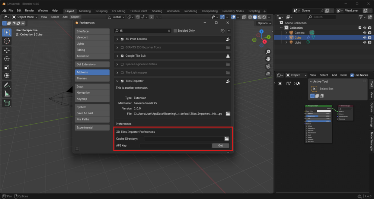The image size is (374, 199).
Task: Activate the Transform tool
Action: pyautogui.click(x=7, y=76)
